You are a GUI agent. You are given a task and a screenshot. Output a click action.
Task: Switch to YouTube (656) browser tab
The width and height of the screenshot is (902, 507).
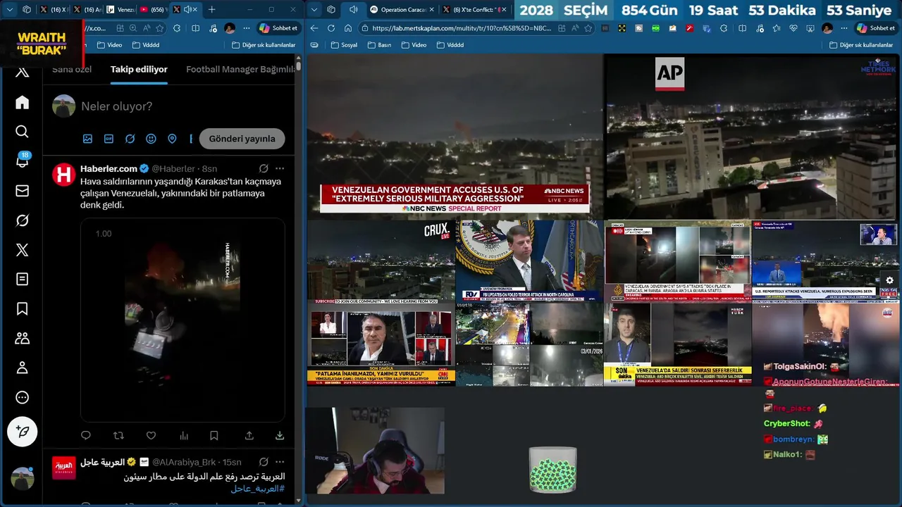click(x=152, y=9)
